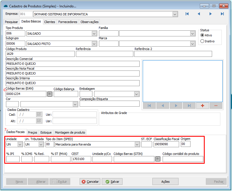Select the Inativo status option
Screen dimensions: 232x191
[x=202, y=41]
